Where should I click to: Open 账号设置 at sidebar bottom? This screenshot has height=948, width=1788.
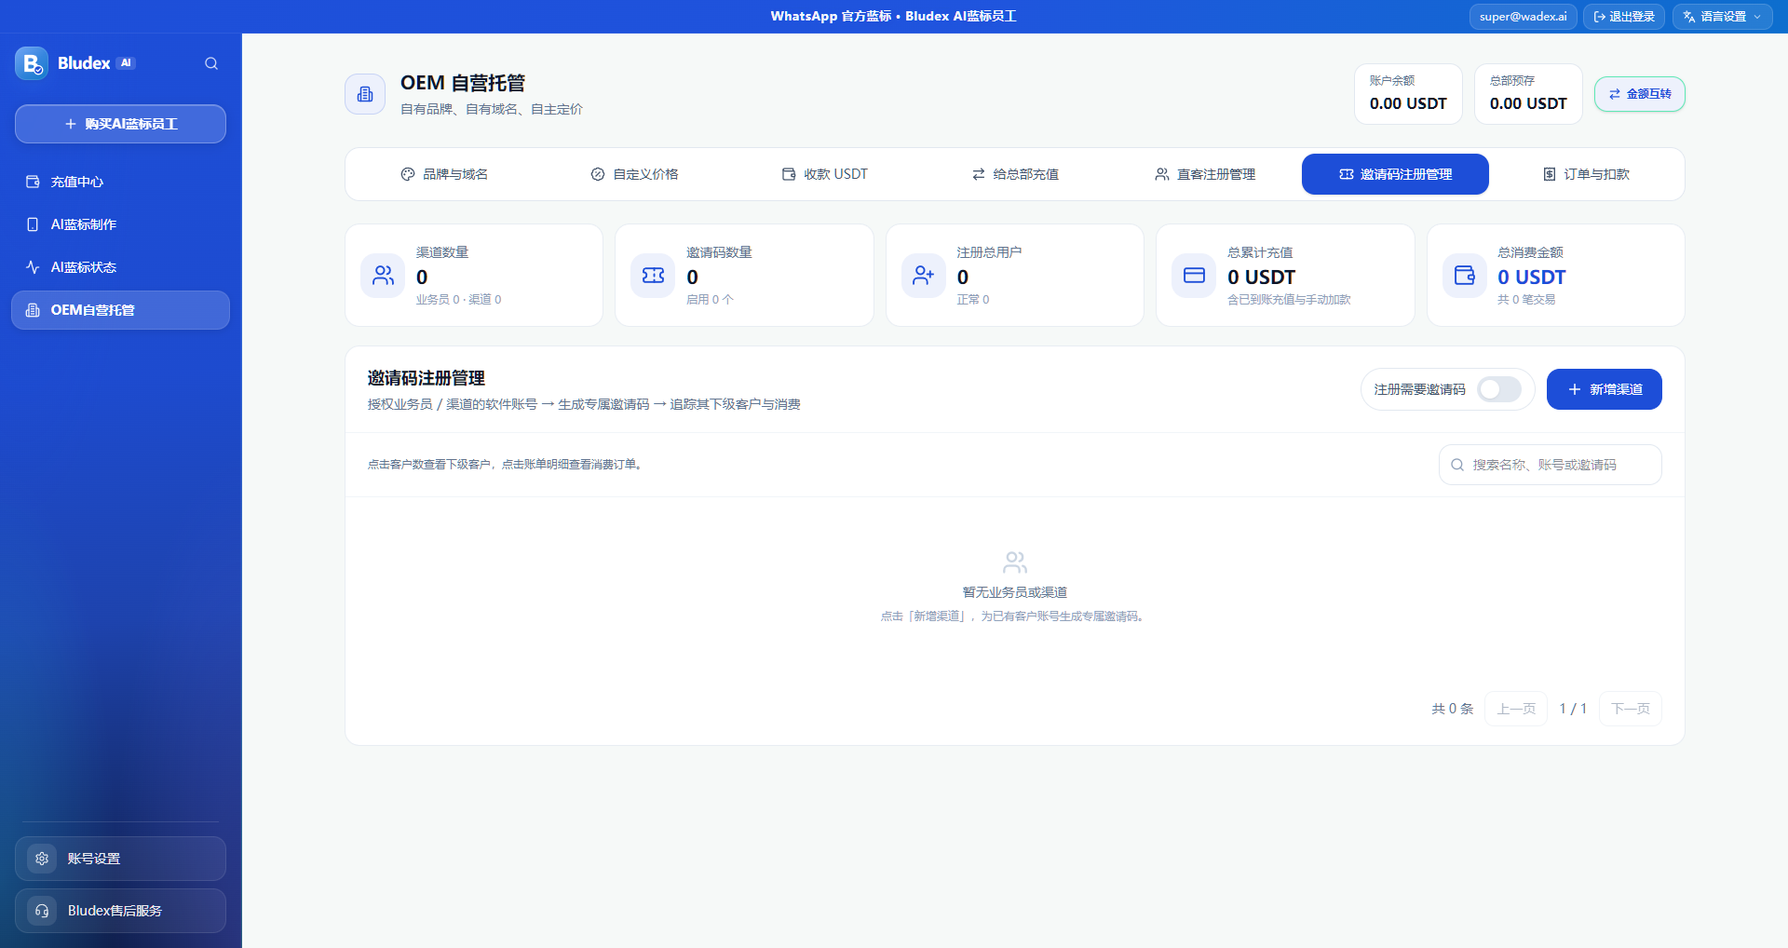(120, 859)
